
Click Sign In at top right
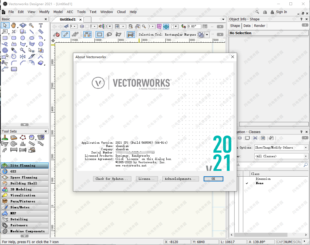pyautogui.click(x=281, y=12)
